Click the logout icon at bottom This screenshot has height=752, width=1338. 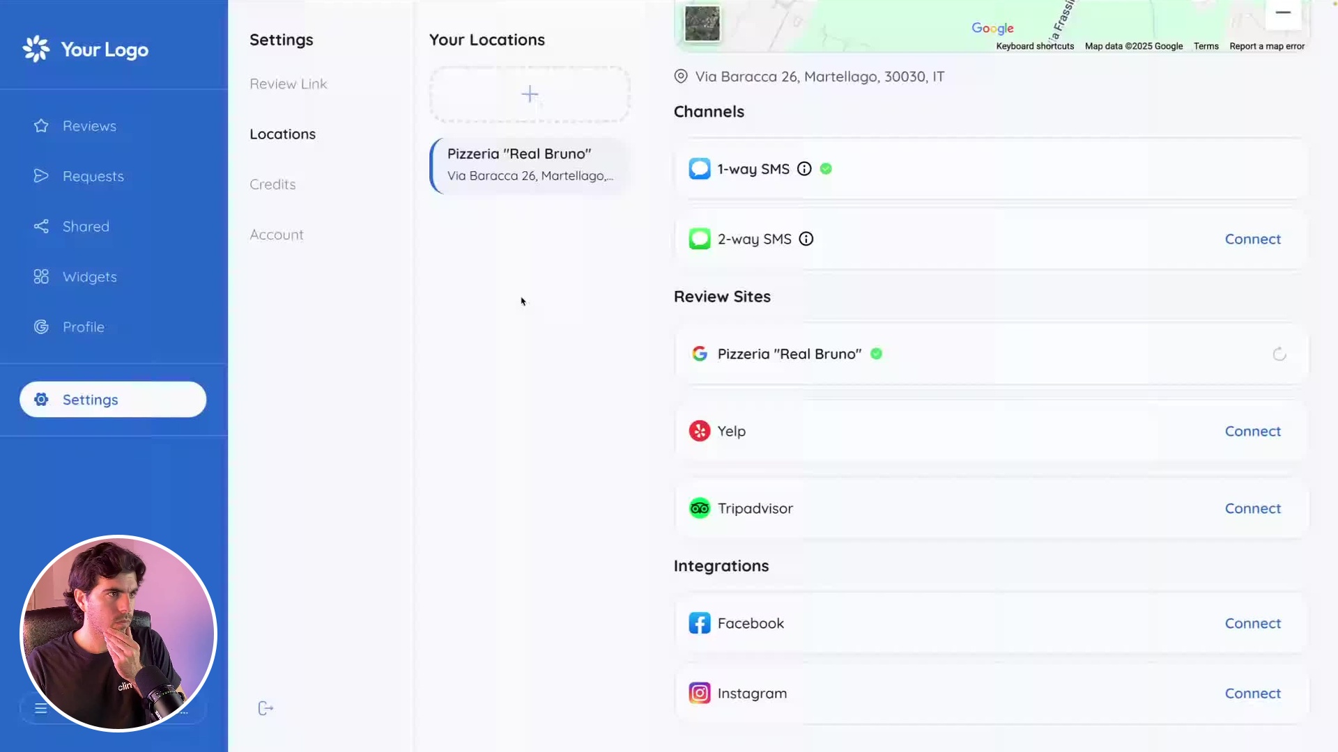[266, 708]
